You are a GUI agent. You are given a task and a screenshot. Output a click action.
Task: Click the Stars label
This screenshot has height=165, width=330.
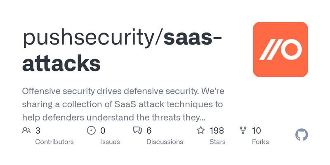tap(217, 142)
